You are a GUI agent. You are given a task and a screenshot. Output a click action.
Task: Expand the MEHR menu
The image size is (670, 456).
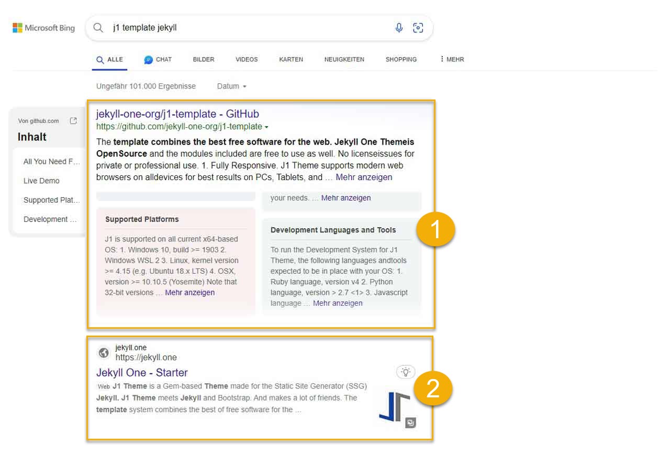point(452,60)
